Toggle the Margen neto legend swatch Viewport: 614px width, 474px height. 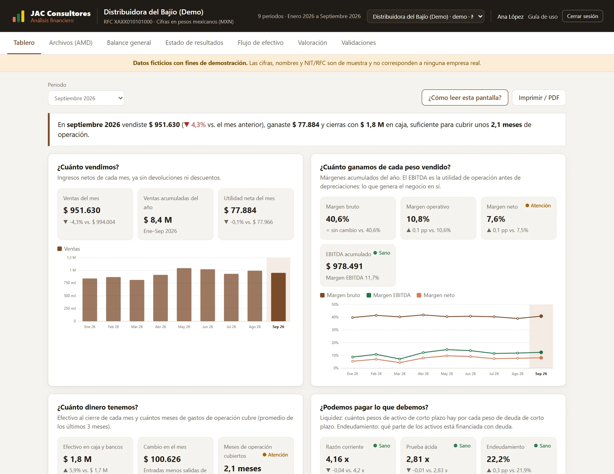[x=419, y=295]
